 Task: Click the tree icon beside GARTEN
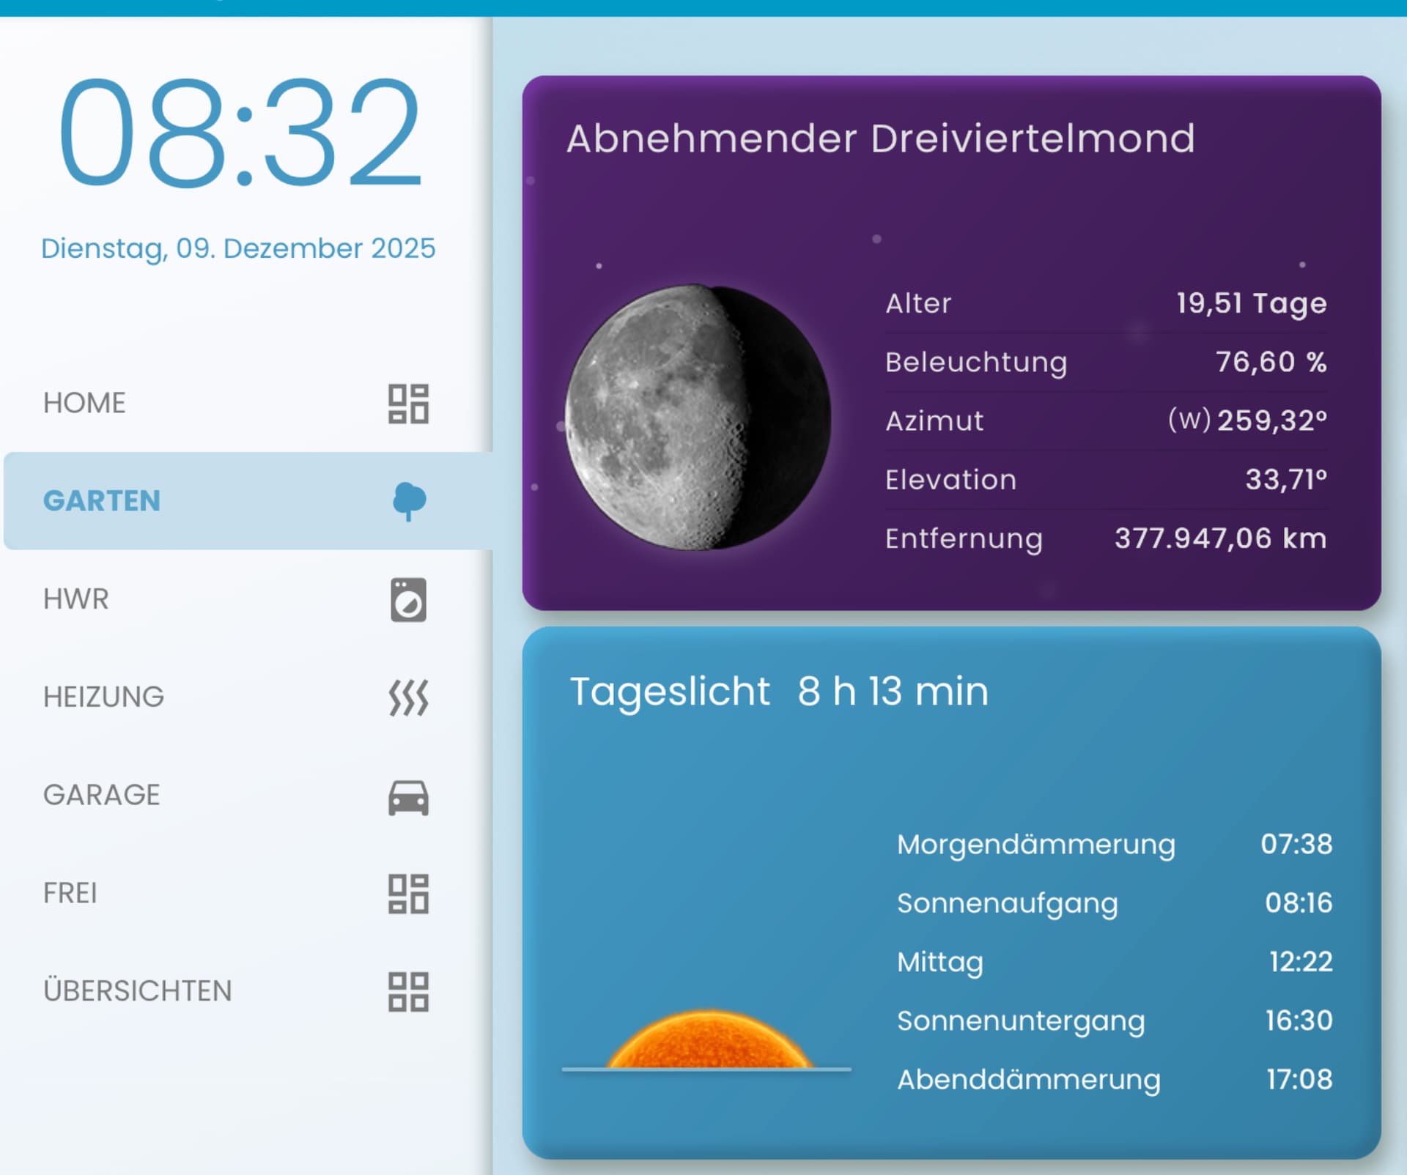(x=409, y=501)
